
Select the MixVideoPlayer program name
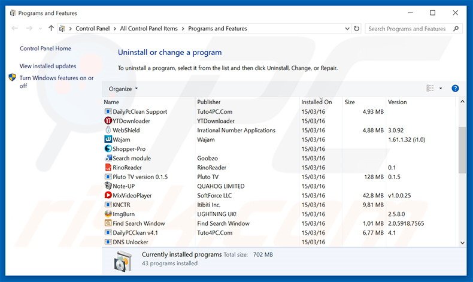(x=132, y=195)
